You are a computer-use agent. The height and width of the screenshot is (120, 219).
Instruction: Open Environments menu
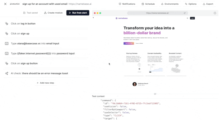coord(170,4)
